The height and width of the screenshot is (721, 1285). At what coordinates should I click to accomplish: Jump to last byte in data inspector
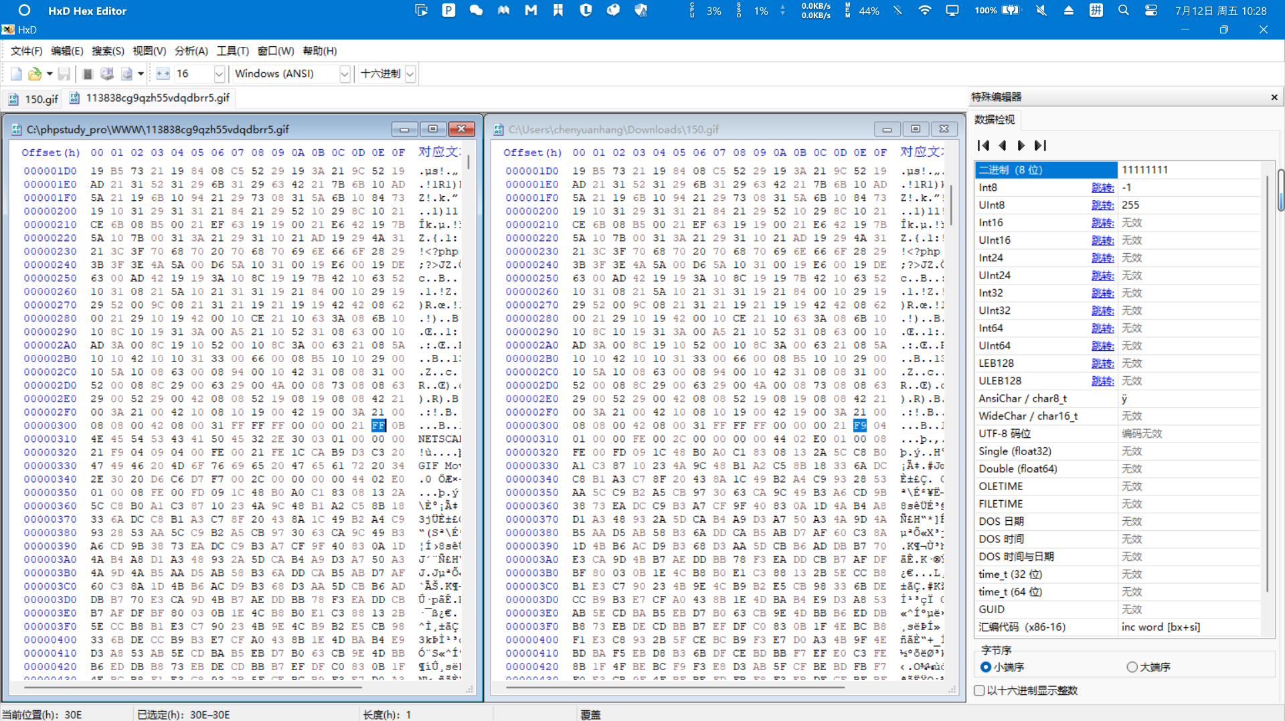[x=1040, y=145]
